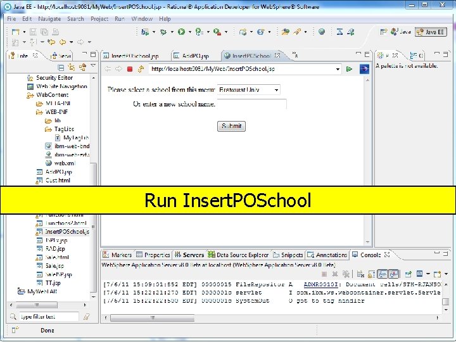Image resolution: width=456 pixels, height=342 pixels.
Task: Click Open Perspective icon
Action: coord(384,32)
